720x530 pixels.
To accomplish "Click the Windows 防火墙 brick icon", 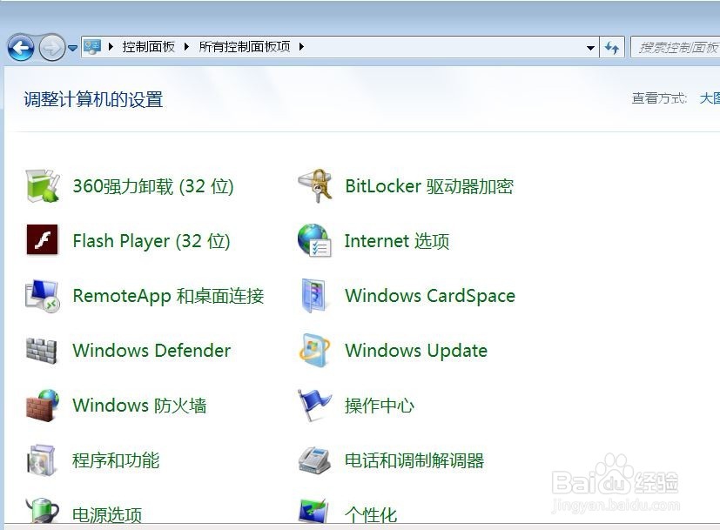I will (43, 406).
